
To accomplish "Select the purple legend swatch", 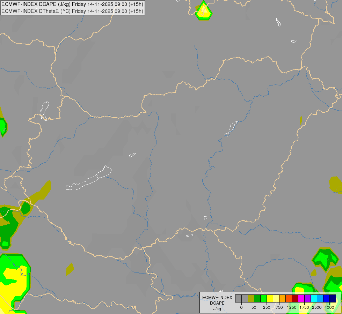I will click(x=308, y=299).
